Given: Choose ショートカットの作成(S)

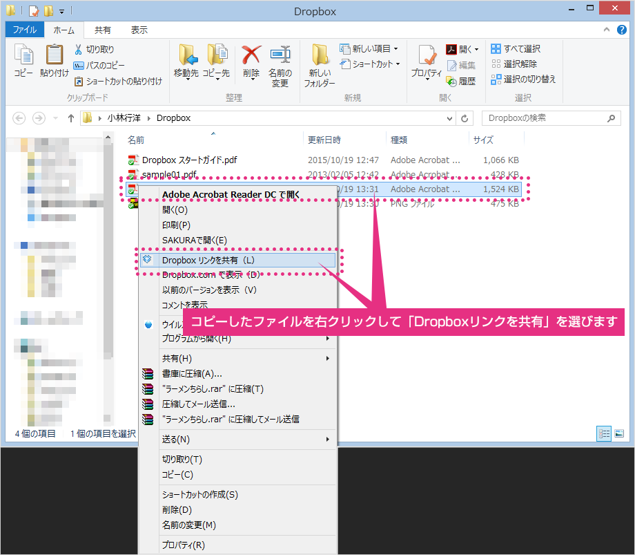Looking at the screenshot, I should [237, 495].
